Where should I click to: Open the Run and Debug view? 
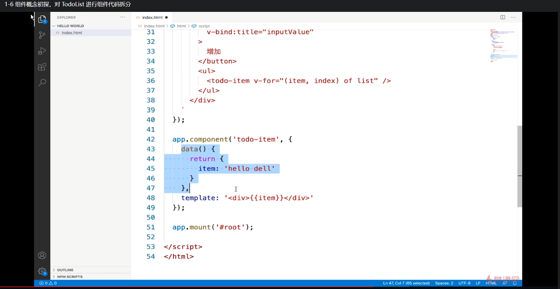click(42, 51)
